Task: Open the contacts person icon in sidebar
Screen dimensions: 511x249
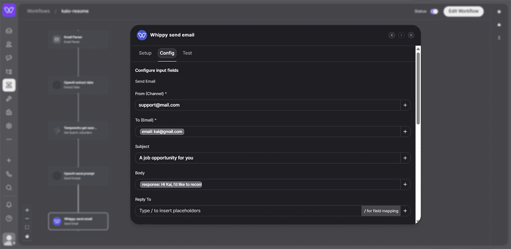Action: click(x=9, y=44)
